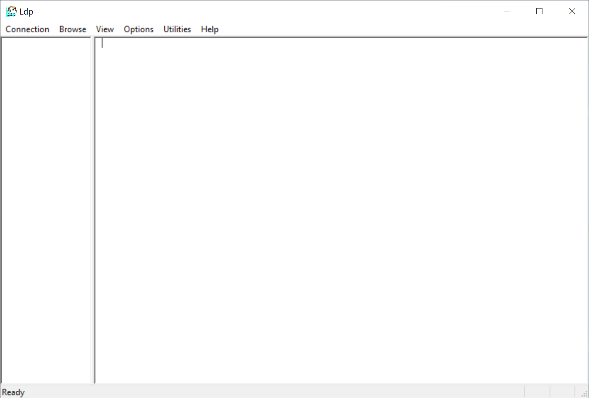Open the Connection menu
The height and width of the screenshot is (398, 589).
(27, 29)
